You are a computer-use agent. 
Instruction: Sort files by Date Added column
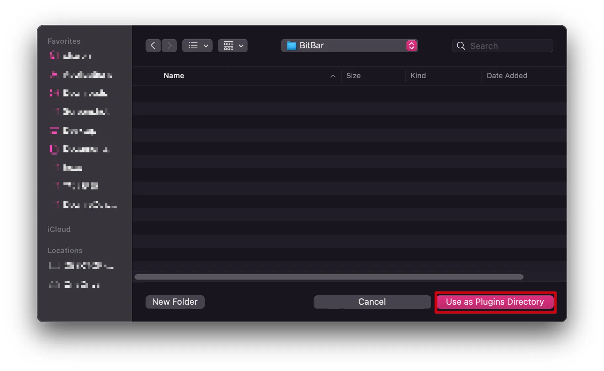click(507, 76)
